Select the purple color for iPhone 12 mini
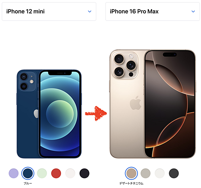Viewport: 201px width, 188px height. 14,173
